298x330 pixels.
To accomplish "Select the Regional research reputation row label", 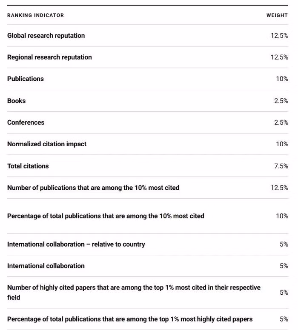I will [49, 57].
